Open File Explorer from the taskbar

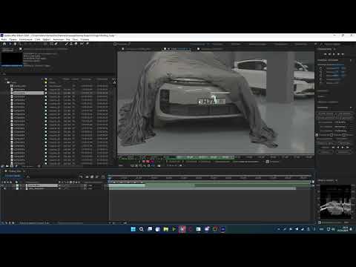coord(166,229)
